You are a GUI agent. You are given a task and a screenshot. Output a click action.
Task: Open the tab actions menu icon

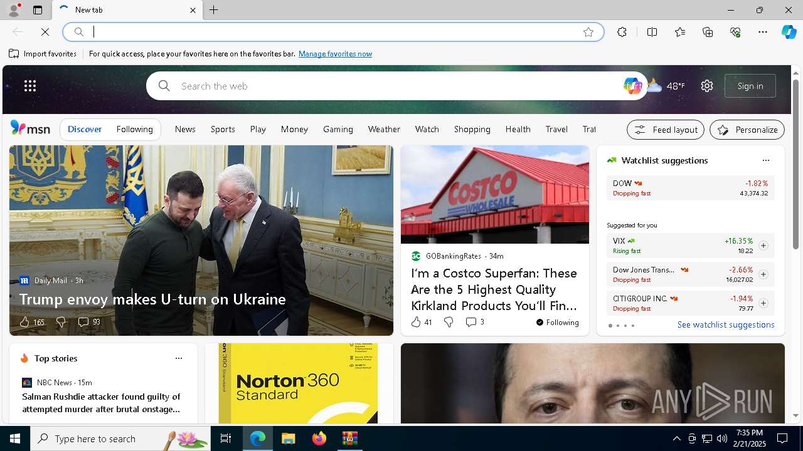point(38,10)
